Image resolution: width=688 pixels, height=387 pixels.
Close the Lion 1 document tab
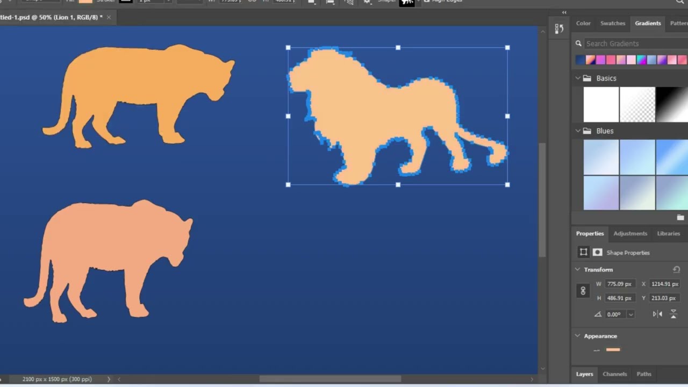[109, 17]
